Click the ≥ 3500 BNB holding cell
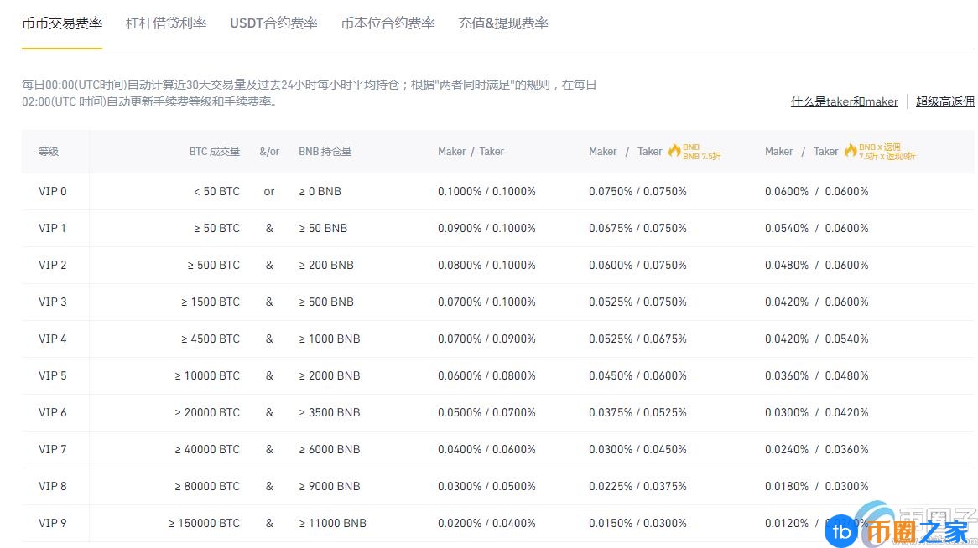 330,412
